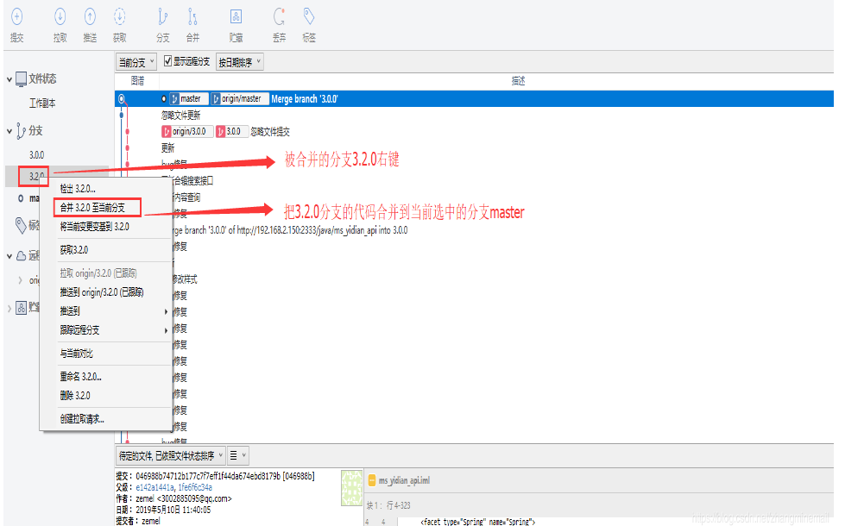Choose 检出 3.2.0... from context menu
The width and height of the screenshot is (845, 526).
pyautogui.click(x=78, y=189)
